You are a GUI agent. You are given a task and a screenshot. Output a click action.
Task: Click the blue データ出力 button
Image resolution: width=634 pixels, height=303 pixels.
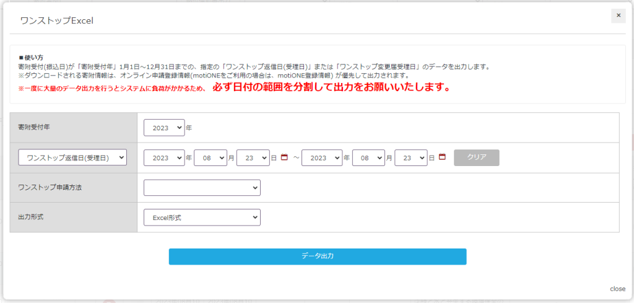tap(317, 257)
